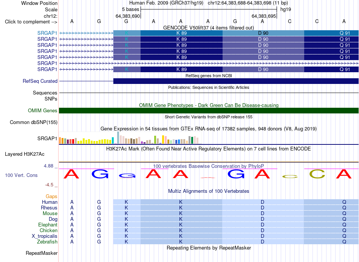359x262 pixels.
Task: Click the dark blue RefSeq Curated exon bar
Action: (236, 81)
